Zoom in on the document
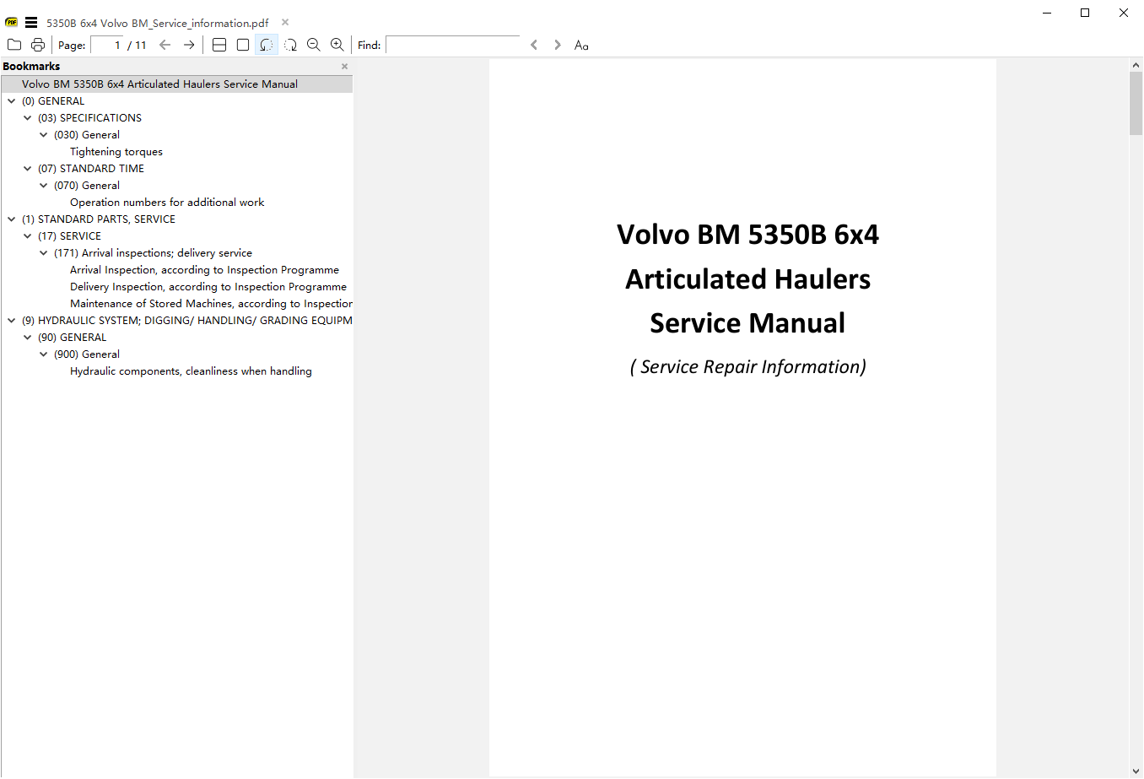 337,45
